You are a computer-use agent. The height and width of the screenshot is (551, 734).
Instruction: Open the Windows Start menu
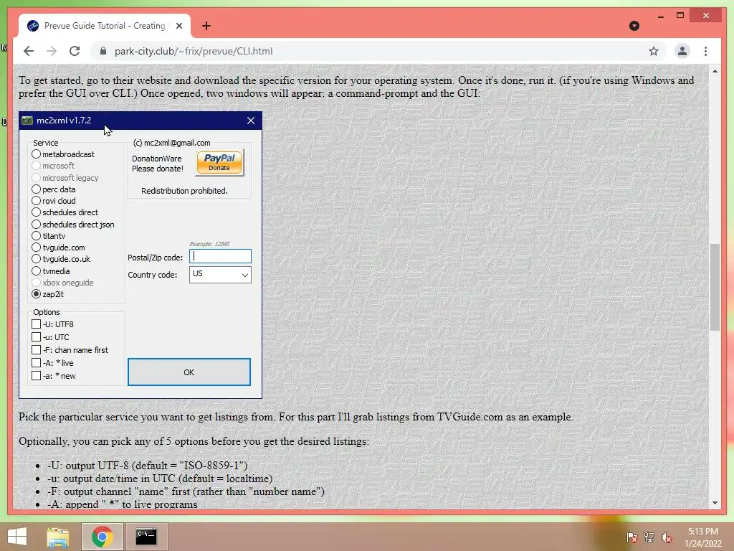[17, 537]
